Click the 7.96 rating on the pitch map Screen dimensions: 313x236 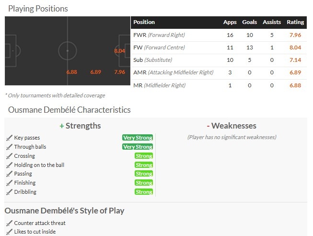tap(119, 72)
